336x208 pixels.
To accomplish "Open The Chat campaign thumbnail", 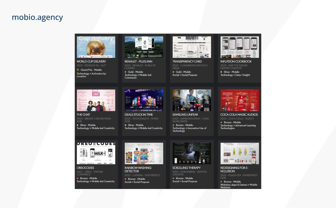I will (96, 100).
